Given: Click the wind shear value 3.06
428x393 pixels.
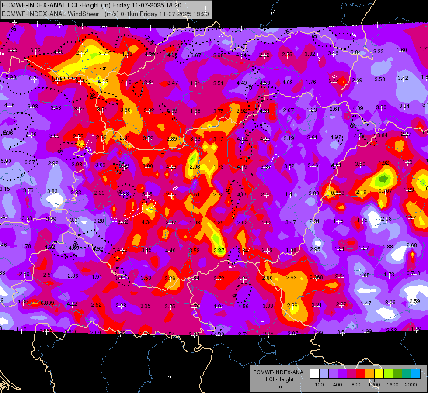Looking at the screenshot, I should click(390, 303).
